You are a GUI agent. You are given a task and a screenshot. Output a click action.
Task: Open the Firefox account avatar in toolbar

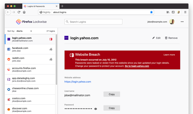point(179,12)
